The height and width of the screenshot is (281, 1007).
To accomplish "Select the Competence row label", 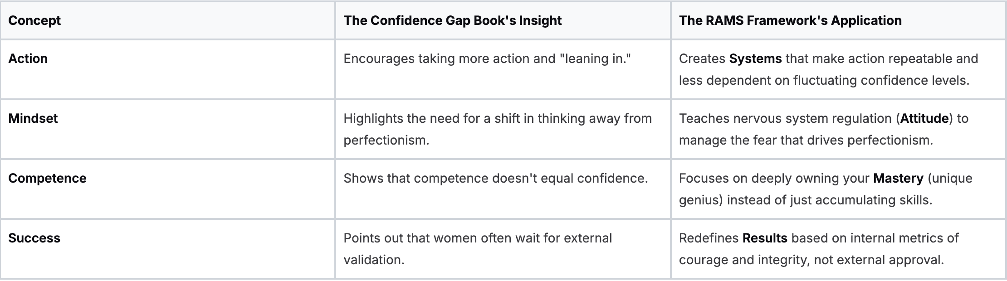I will coord(47,178).
